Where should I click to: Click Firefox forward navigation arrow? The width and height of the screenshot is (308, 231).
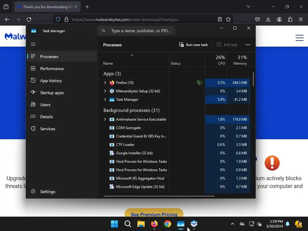coord(18,20)
